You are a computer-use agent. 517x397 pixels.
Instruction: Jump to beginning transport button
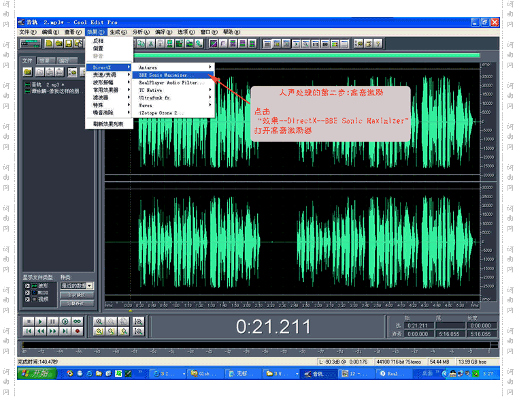29,331
